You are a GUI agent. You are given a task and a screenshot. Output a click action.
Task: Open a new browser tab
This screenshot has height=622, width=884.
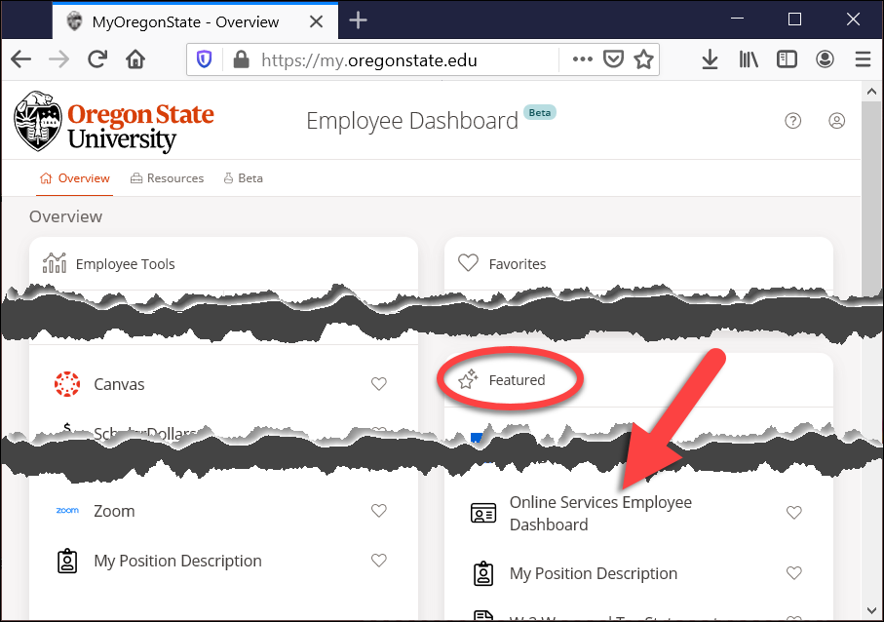pyautogui.click(x=358, y=20)
